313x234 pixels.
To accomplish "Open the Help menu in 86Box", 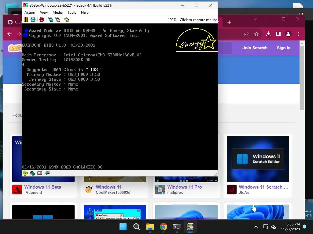I will (85, 12).
